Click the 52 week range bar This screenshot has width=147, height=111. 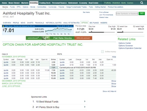(x=130, y=32)
